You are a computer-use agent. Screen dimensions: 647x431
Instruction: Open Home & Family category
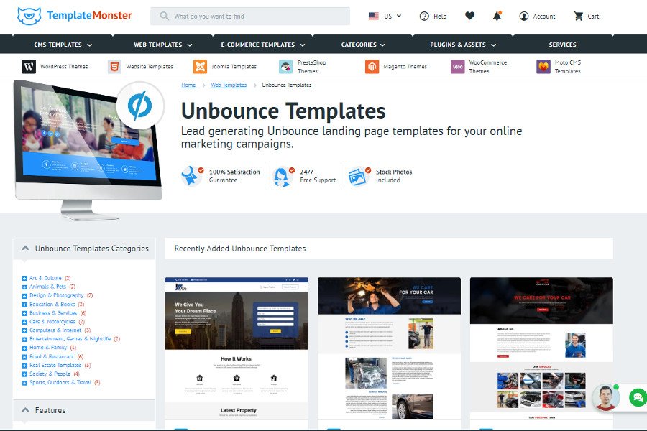pyautogui.click(x=48, y=348)
